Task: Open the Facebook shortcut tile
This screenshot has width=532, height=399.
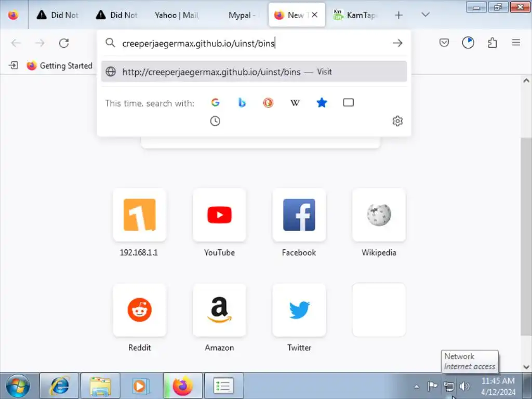Action: (x=299, y=215)
